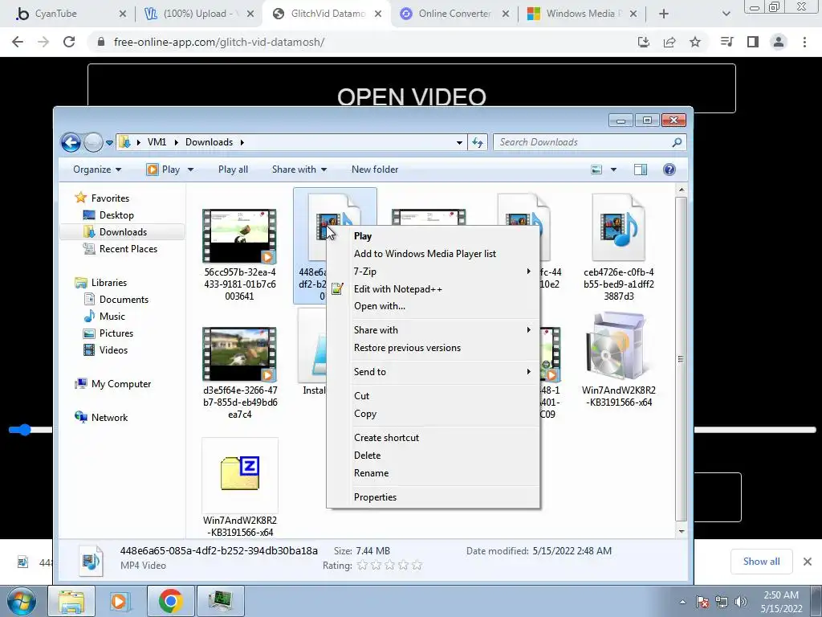822x617 pixels.
Task: Click the one-star rating in details pane
Action: [x=362, y=566]
